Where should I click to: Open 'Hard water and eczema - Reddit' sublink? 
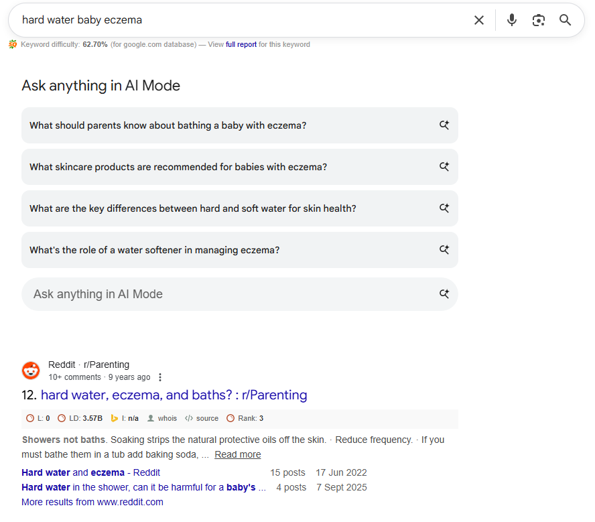(90, 472)
